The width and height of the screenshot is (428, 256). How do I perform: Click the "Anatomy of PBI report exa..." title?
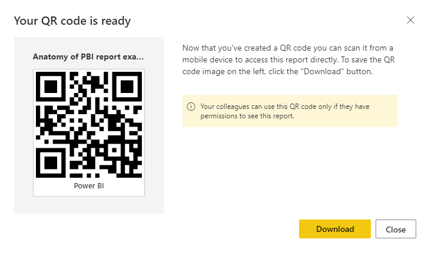point(88,56)
